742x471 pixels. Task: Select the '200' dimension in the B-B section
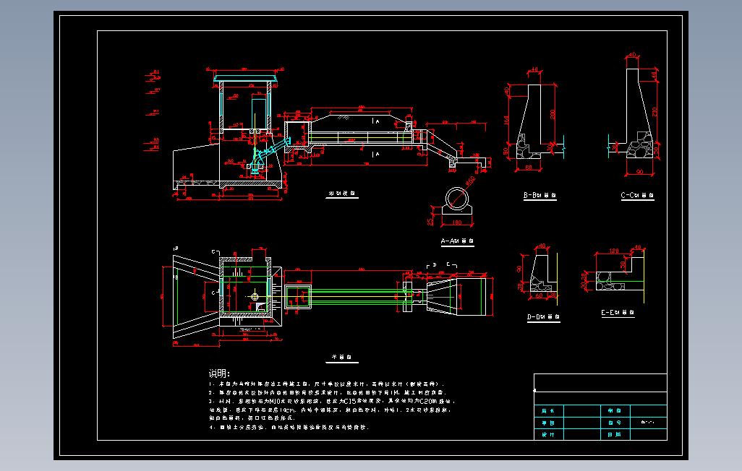[x=553, y=114]
